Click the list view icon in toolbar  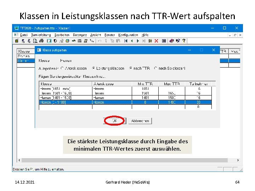click(x=164, y=41)
